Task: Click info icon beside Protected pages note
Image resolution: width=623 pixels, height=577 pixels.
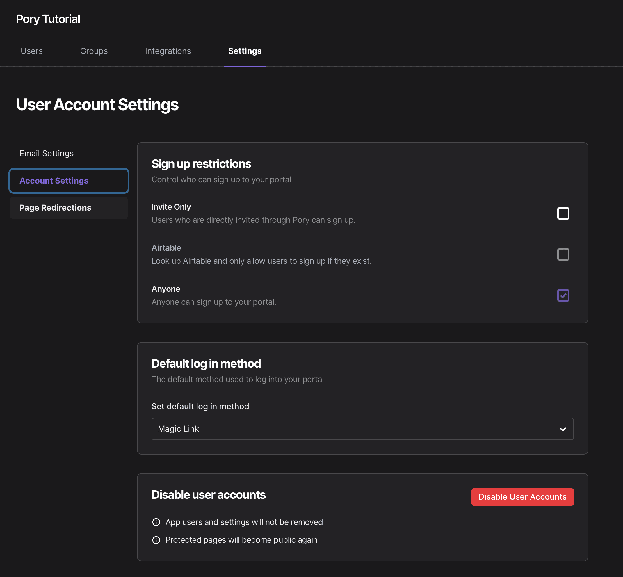Action: coord(156,540)
